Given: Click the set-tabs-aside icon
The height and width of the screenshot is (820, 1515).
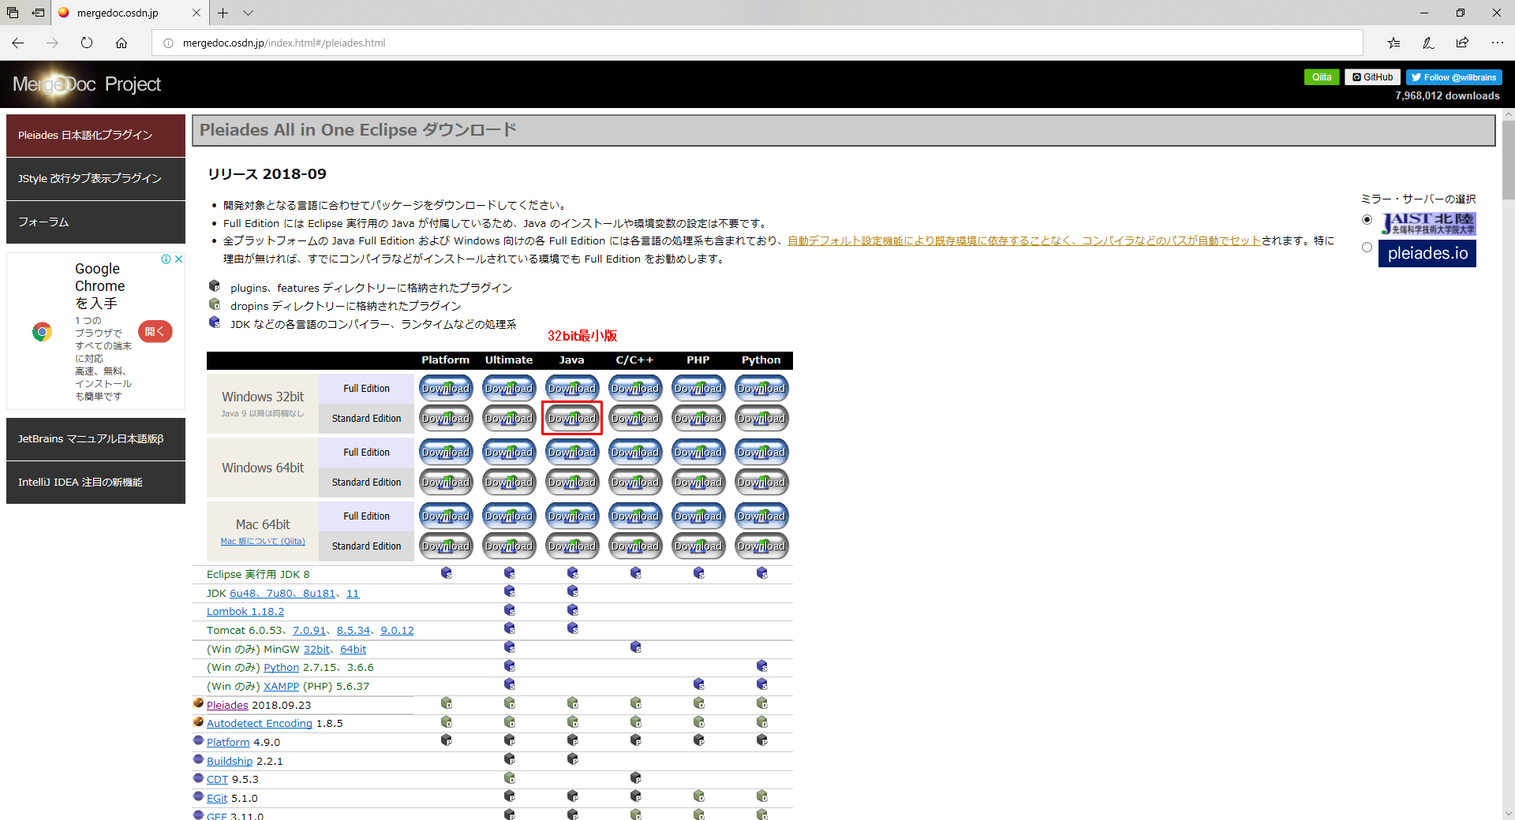Looking at the screenshot, I should 38,13.
